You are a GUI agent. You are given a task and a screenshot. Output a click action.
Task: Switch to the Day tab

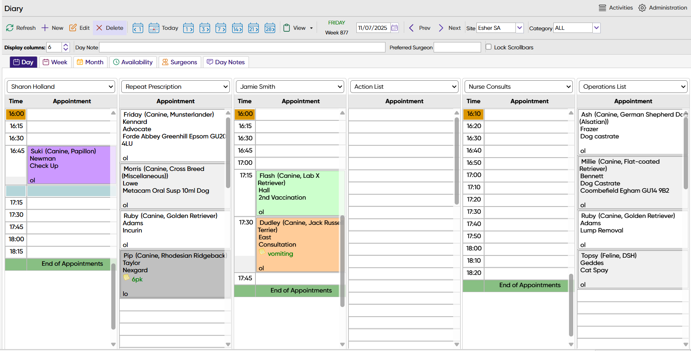[23, 62]
